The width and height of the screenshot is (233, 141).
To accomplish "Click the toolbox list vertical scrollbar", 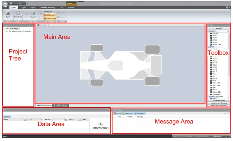I will [229, 64].
